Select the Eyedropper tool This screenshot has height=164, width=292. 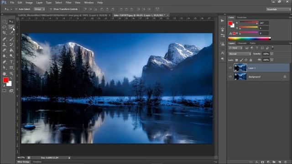click(x=11, y=33)
